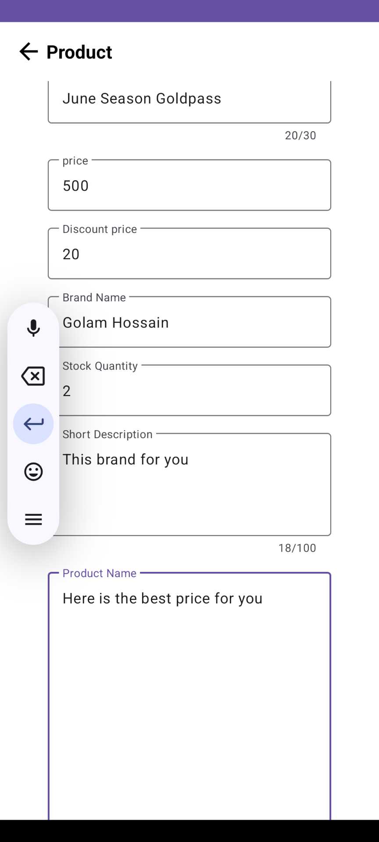Click the Product page title
The image size is (379, 842).
click(79, 52)
